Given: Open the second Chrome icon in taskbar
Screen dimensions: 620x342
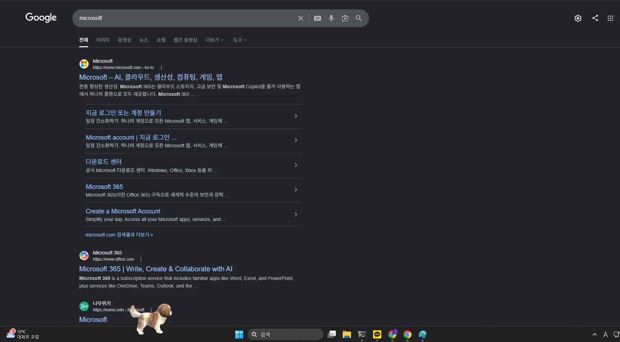Looking at the screenshot, I should [407, 334].
